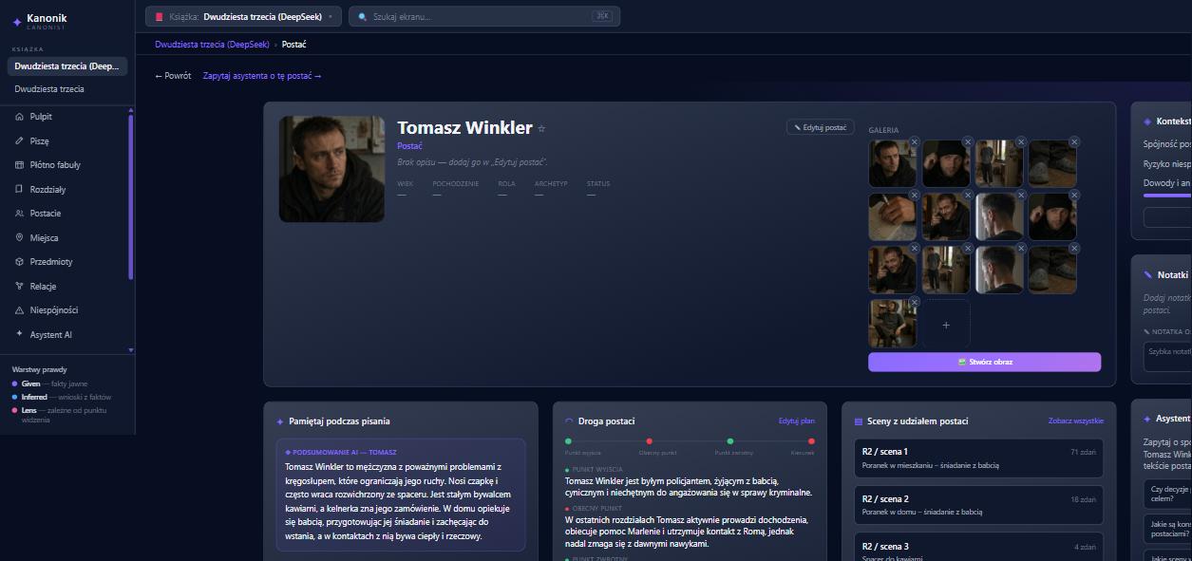Click the Given truth layer dot

14,383
